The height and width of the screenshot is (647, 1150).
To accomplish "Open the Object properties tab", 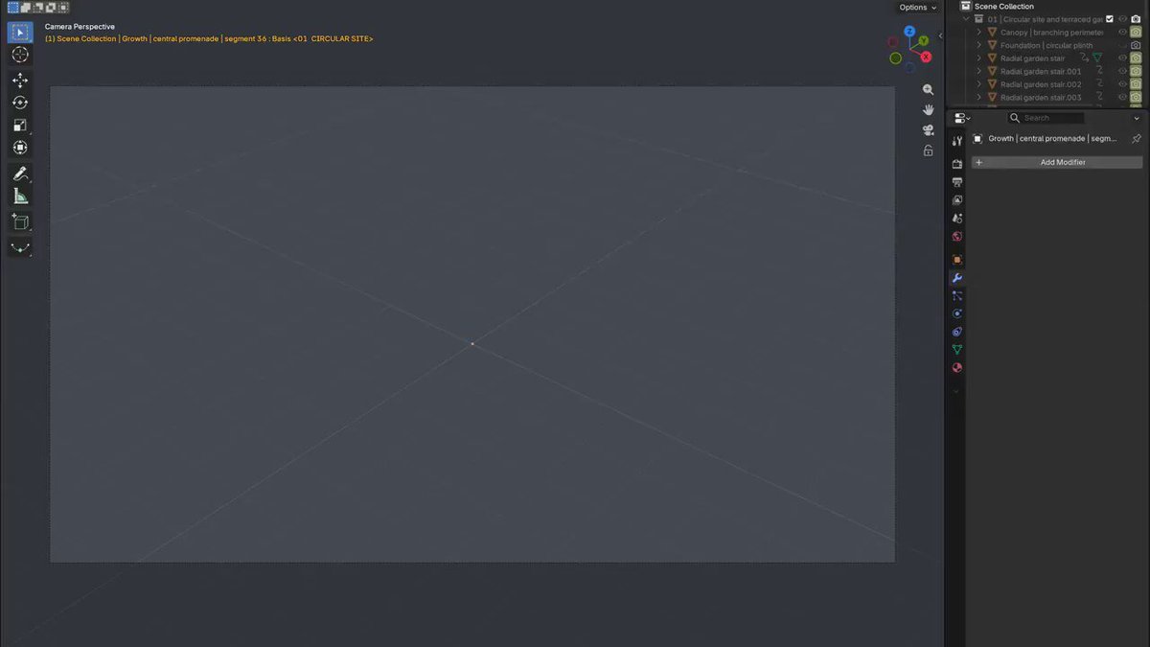I will [x=956, y=260].
